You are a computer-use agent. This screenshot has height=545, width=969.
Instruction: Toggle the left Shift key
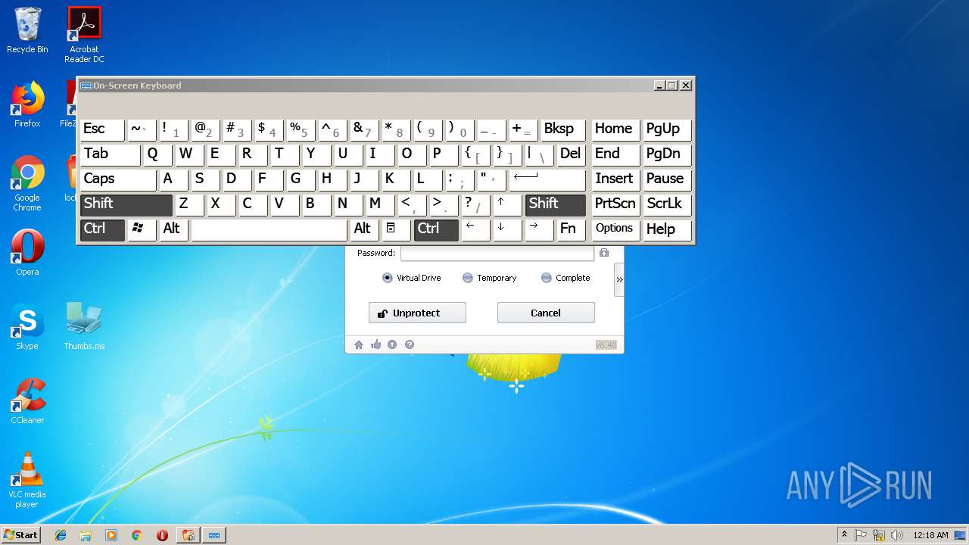(x=126, y=204)
